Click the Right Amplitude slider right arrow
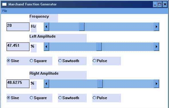Screen dimensions: 169x108 pos(156,84)
